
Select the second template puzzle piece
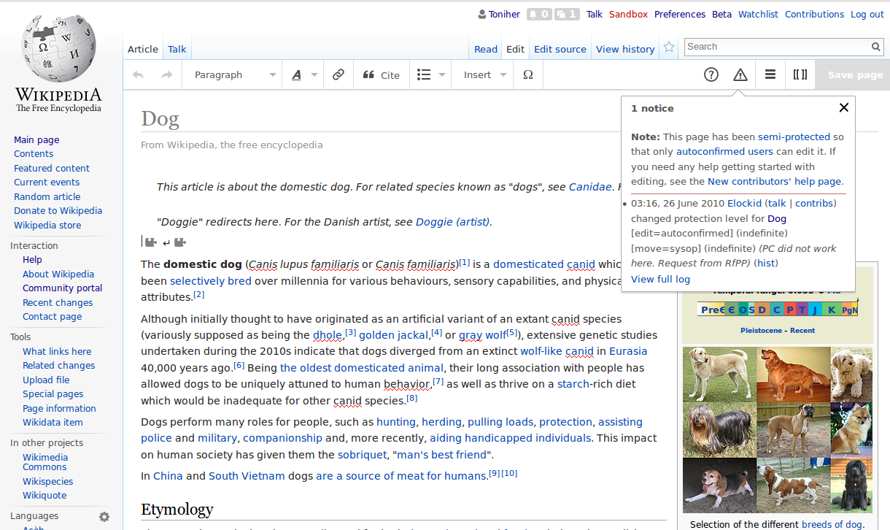click(x=180, y=242)
